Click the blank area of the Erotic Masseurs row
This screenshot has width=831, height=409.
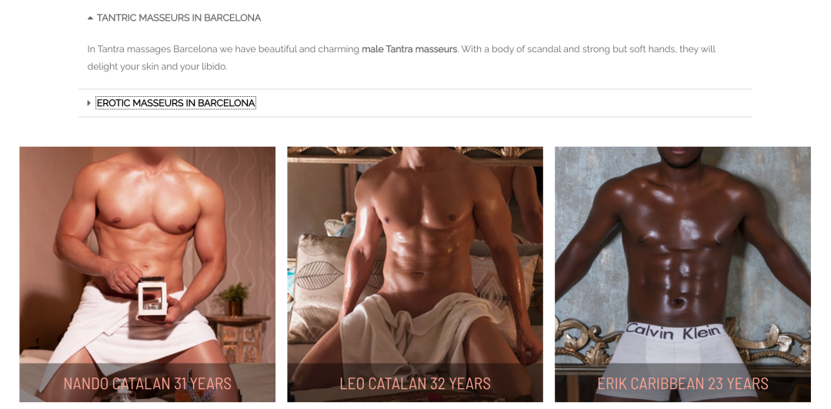pyautogui.click(x=503, y=103)
